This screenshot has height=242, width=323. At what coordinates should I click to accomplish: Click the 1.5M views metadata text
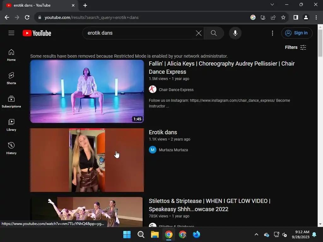click(x=158, y=78)
